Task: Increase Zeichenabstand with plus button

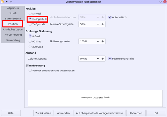Action: tap(102, 59)
